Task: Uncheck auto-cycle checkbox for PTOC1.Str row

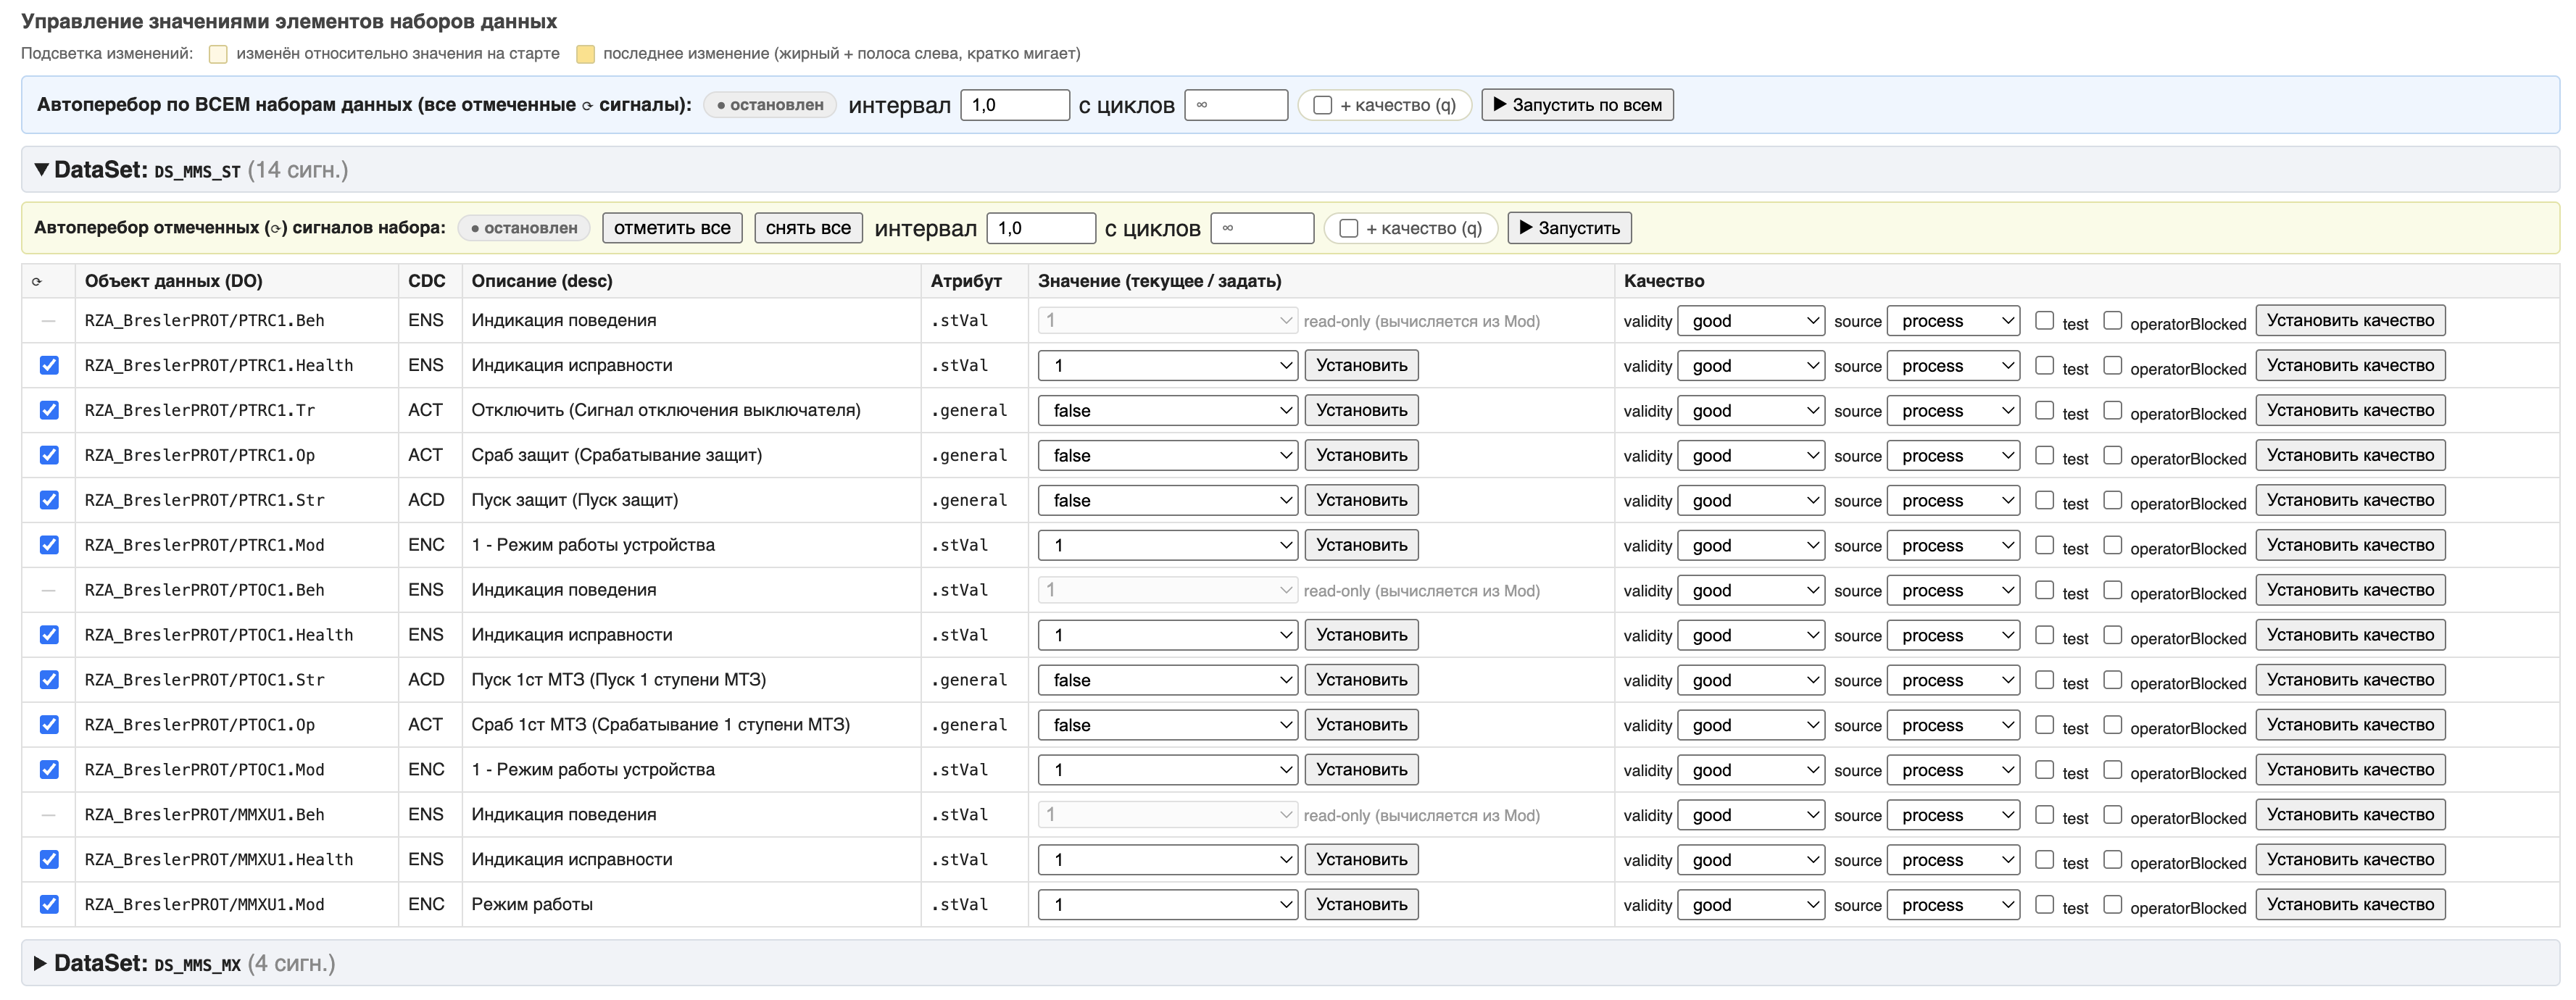Action: click(x=49, y=680)
